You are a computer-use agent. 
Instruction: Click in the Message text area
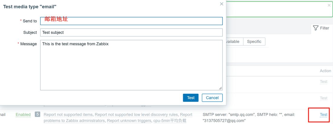(131, 65)
